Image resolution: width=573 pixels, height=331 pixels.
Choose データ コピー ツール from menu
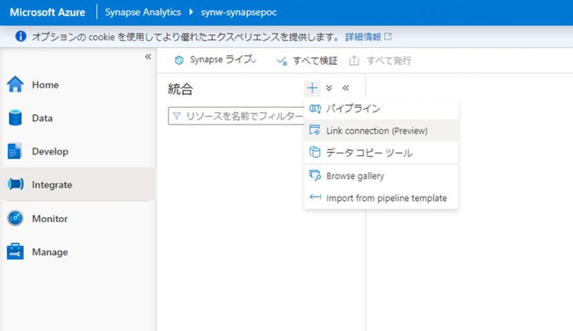coord(369,153)
